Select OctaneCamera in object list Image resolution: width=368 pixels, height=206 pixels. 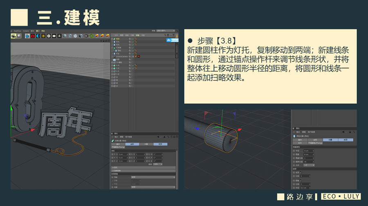pyautogui.click(x=122, y=57)
